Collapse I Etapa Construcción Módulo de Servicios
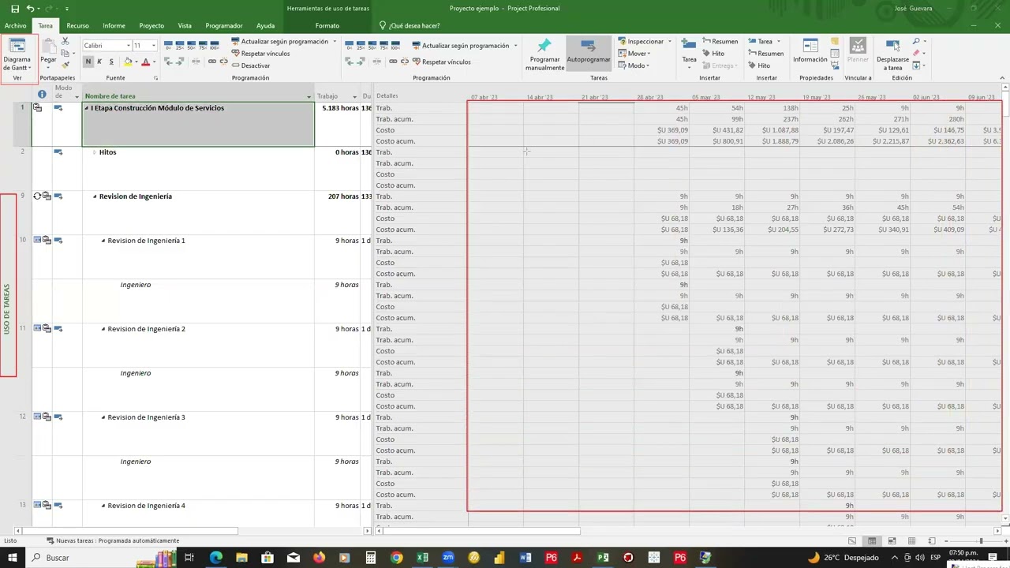1010x568 pixels. [x=86, y=108]
